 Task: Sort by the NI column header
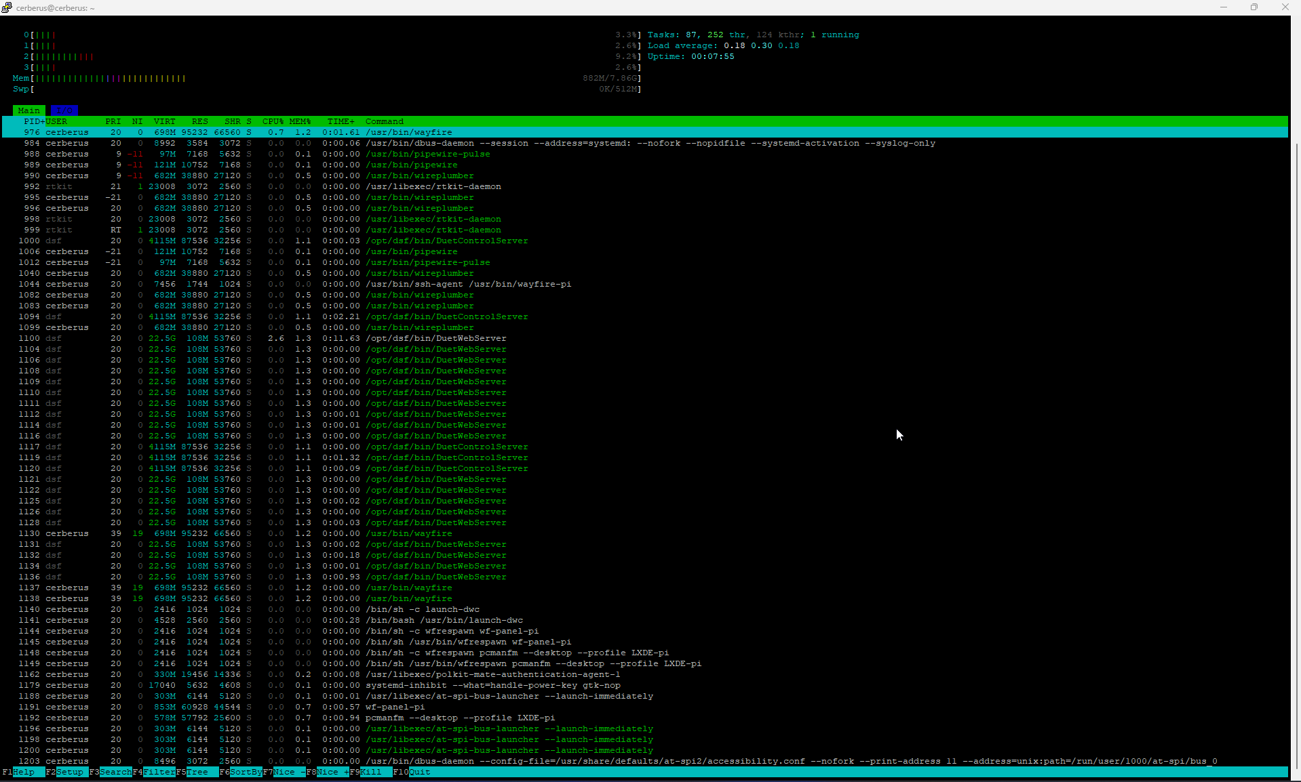138,121
